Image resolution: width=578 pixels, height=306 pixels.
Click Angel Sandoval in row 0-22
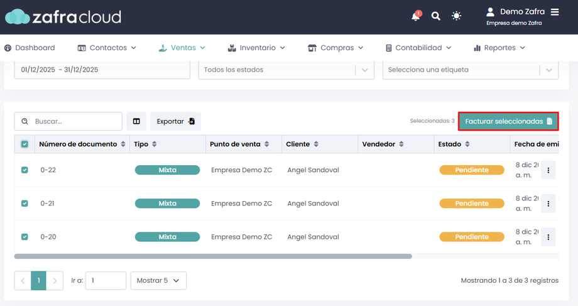click(314, 170)
